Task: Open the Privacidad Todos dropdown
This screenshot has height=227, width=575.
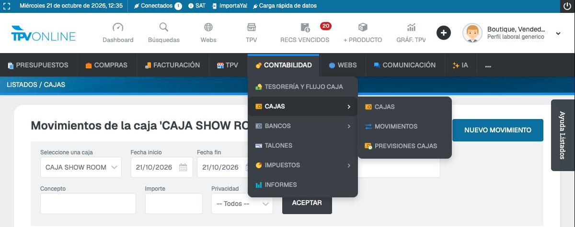Action: 242,204
